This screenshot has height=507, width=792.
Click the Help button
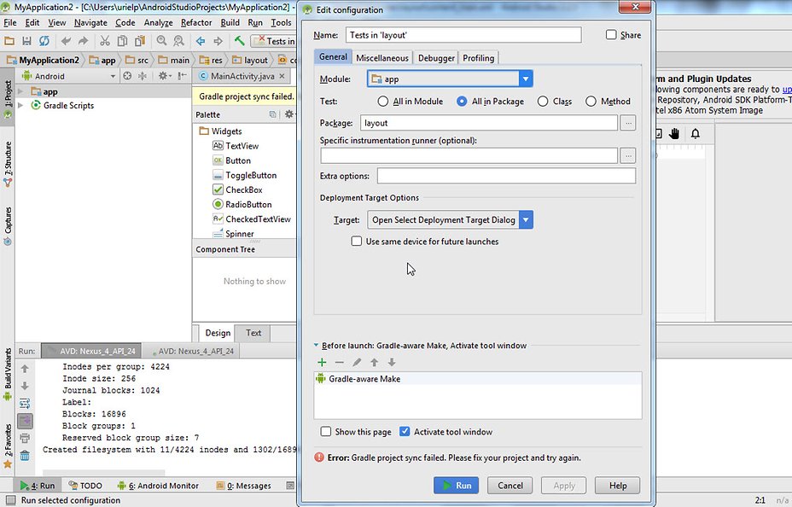click(618, 486)
